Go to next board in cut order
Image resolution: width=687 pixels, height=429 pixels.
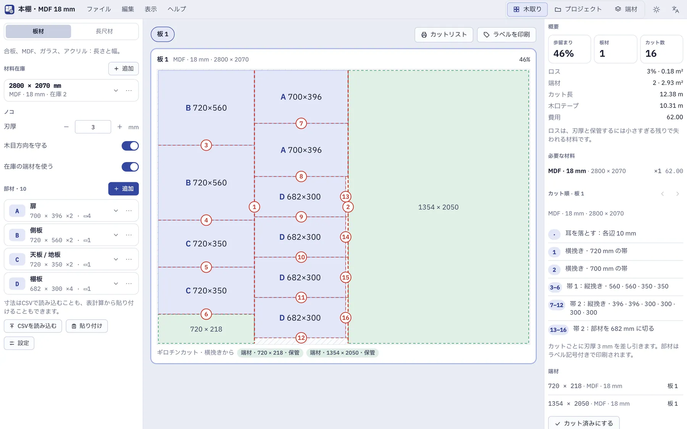677,194
